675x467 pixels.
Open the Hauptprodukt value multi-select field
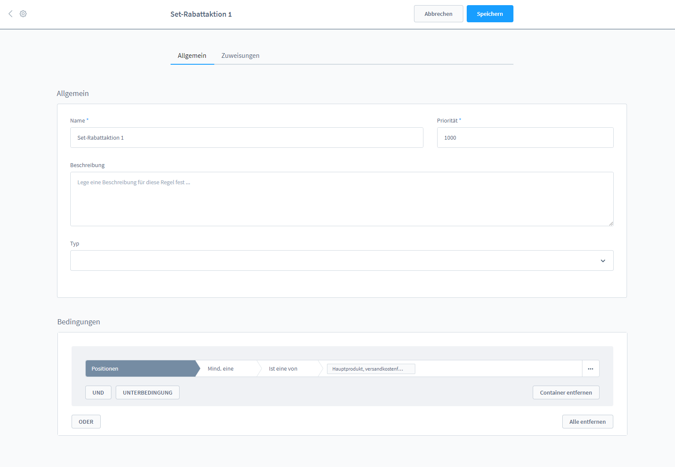tap(371, 369)
